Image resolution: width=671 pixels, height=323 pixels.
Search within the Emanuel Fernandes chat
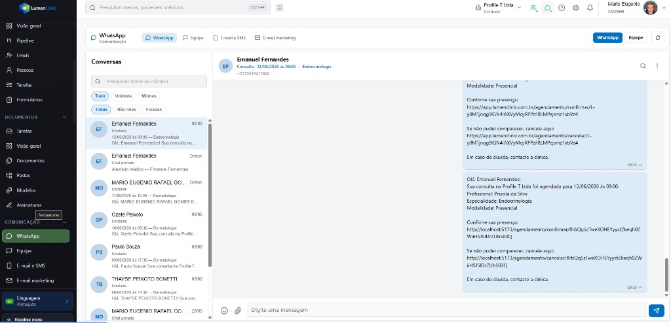[643, 66]
